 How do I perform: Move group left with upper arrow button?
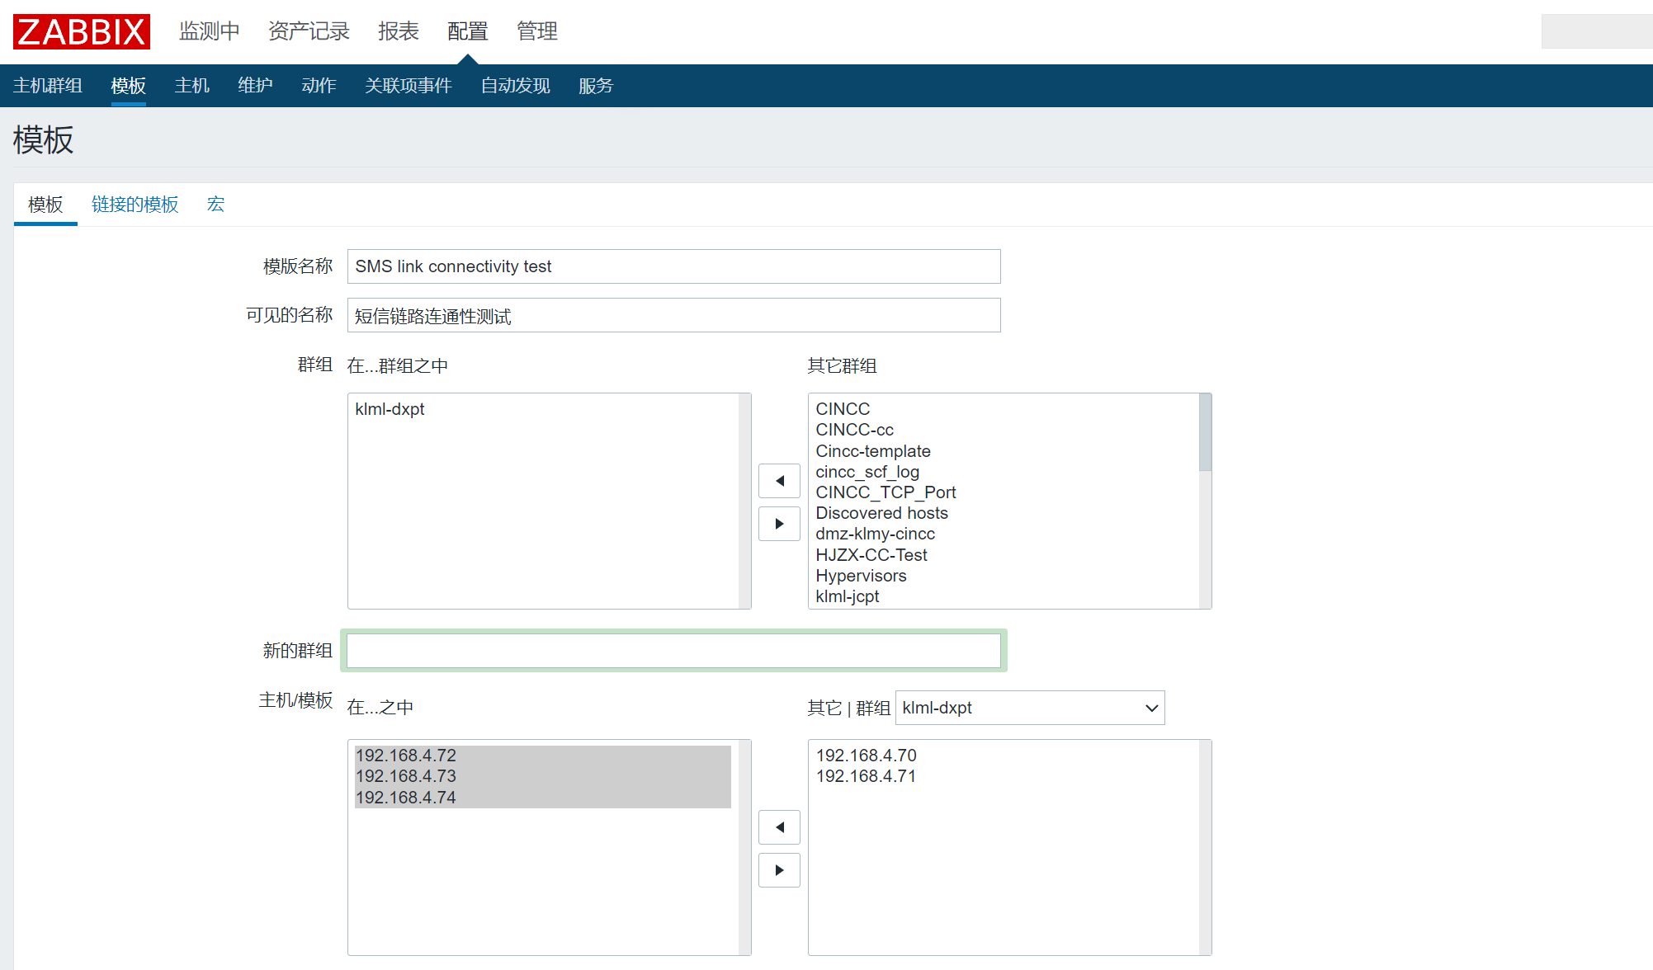click(x=779, y=481)
